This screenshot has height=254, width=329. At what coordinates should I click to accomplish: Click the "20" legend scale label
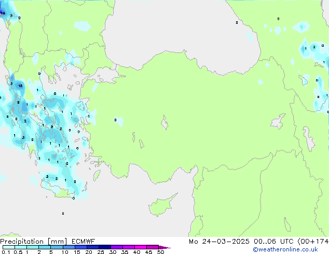click(89, 252)
